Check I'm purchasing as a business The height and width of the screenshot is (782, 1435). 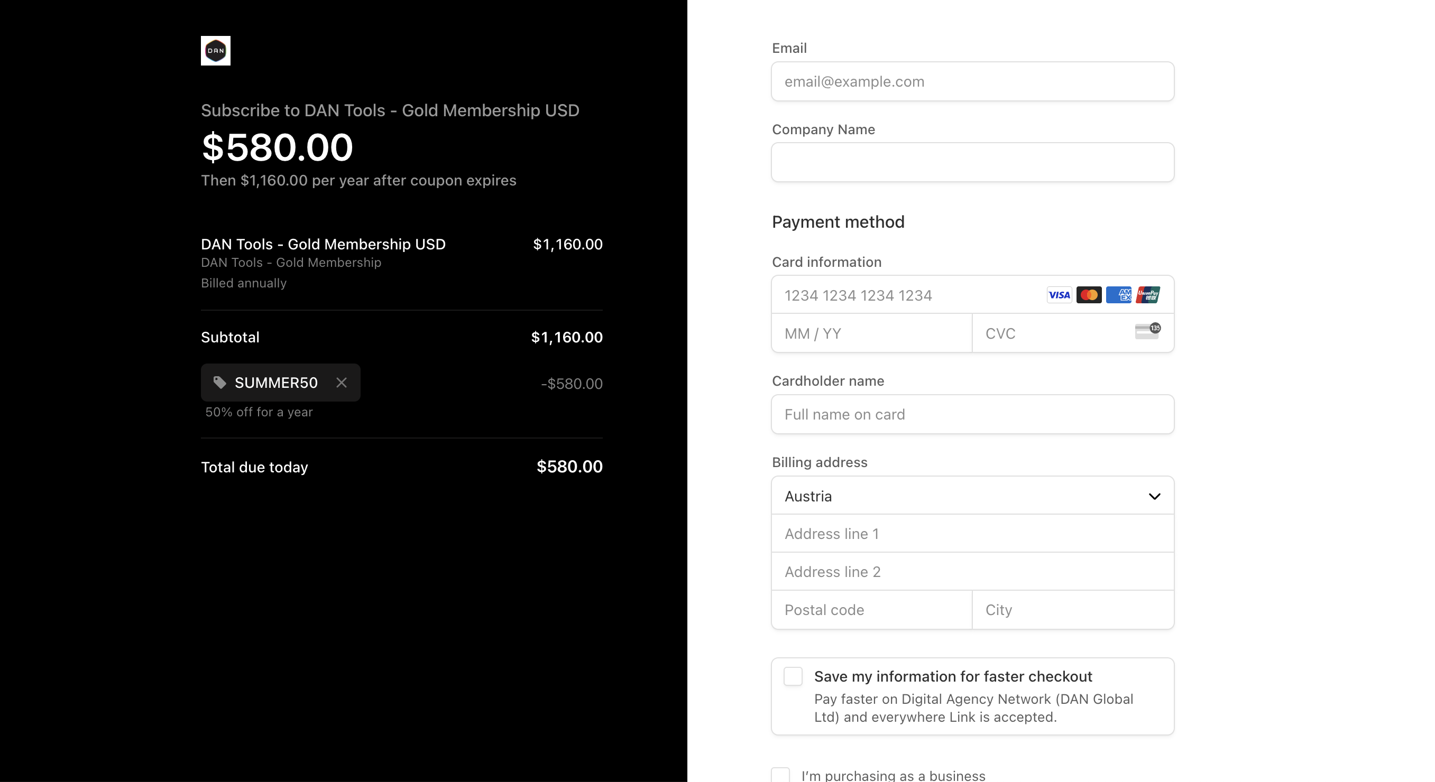click(780, 775)
